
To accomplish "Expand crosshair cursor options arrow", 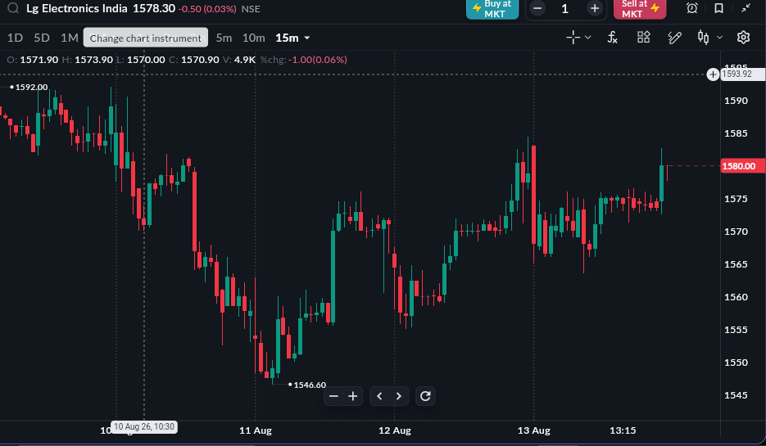I will 587,37.
